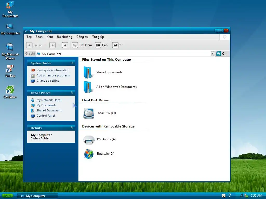Viewport: 266px width, 199px height.
Task: Open the Views dropdown arrow
Action: [120, 45]
